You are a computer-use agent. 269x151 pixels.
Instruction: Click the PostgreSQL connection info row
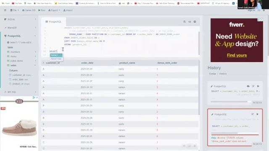pyautogui.click(x=19, y=42)
